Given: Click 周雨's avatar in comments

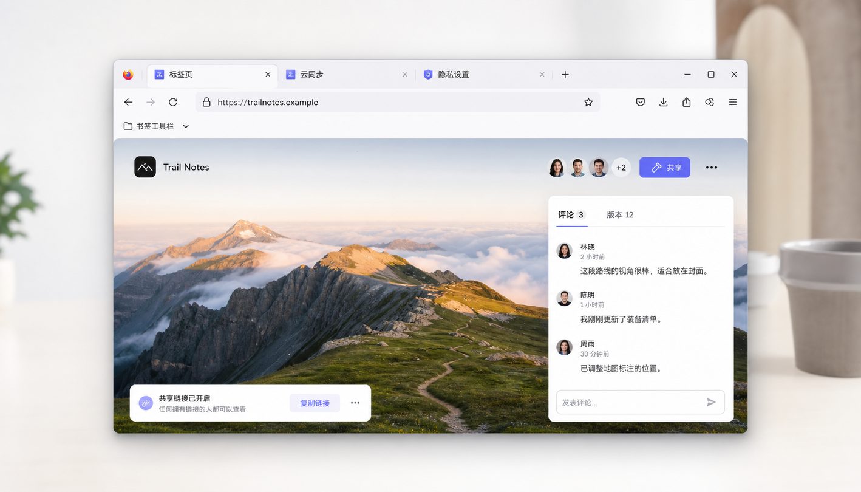Looking at the screenshot, I should [x=565, y=347].
